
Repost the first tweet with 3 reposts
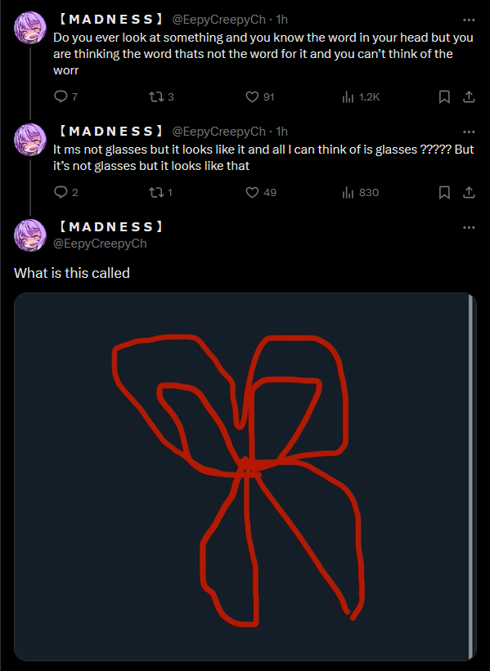click(x=161, y=96)
